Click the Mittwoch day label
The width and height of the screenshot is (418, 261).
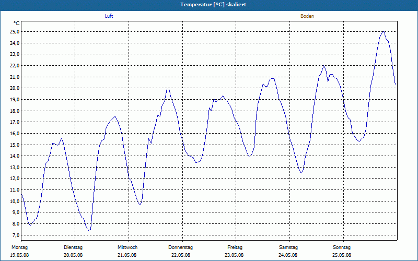coord(127,247)
